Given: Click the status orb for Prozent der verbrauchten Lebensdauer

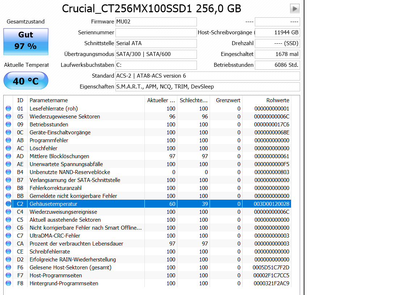Looking at the screenshot, I should tap(9, 243).
